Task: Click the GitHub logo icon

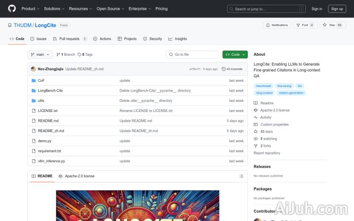Action: click(x=12, y=8)
